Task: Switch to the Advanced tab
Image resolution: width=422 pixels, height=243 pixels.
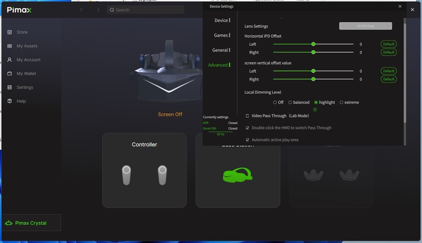Action: coord(219,65)
